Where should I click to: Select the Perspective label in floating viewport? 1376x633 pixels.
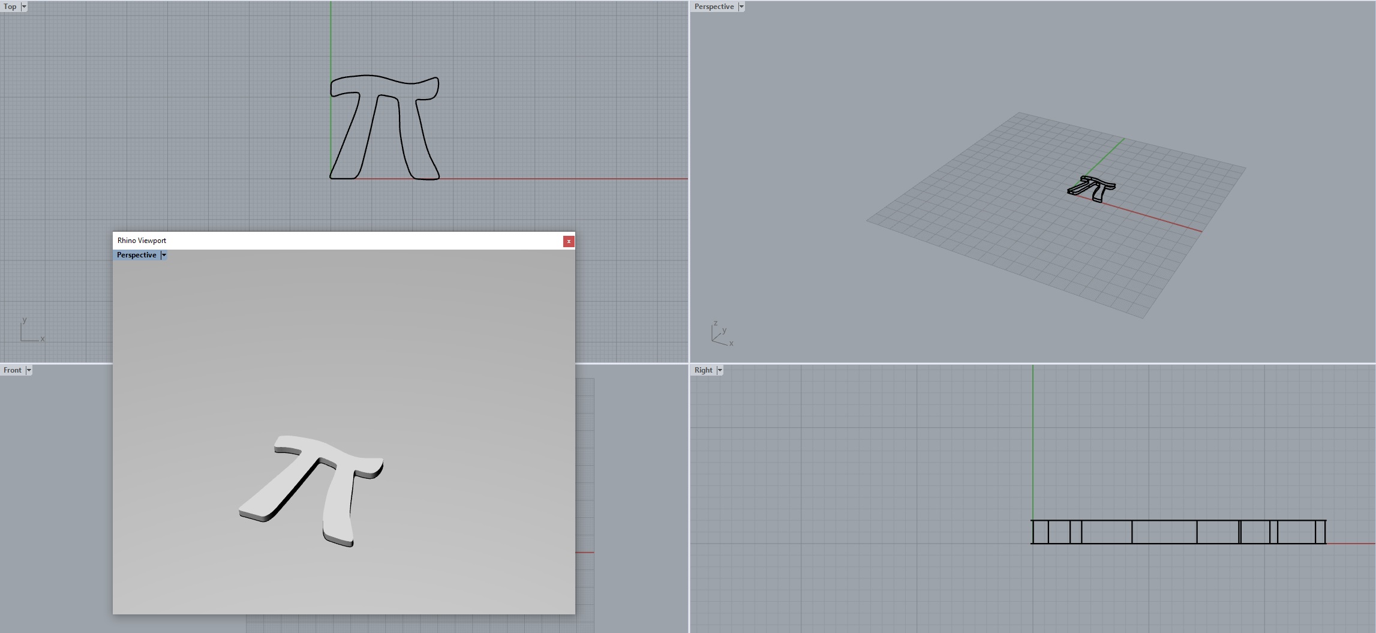[136, 255]
